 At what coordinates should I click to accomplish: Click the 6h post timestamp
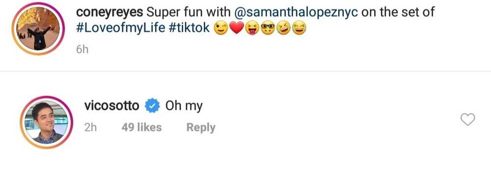pos(82,50)
